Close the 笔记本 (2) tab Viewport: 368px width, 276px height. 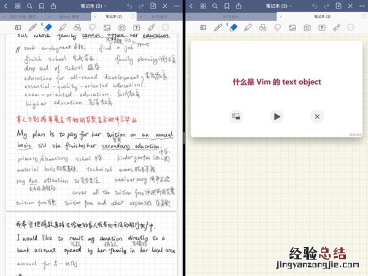coord(95,17)
